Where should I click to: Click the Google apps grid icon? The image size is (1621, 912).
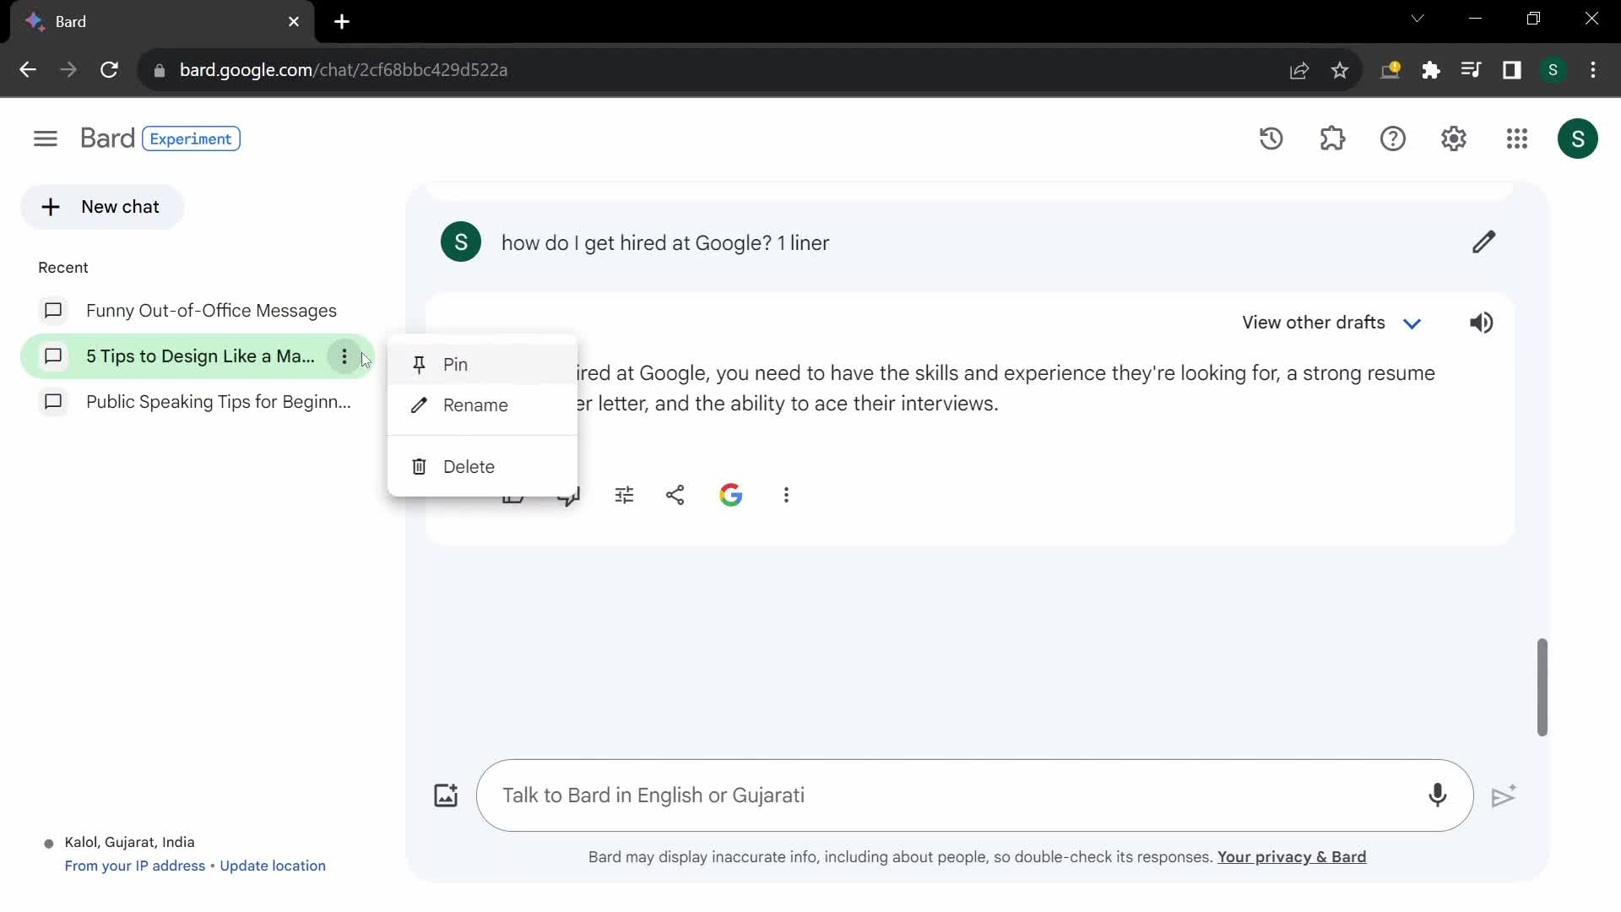[1516, 138]
